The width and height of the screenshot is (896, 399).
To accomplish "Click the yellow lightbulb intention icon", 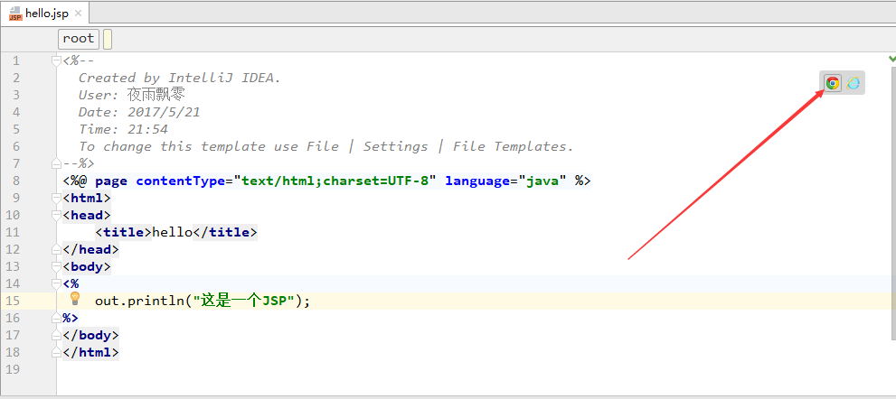I will (x=75, y=299).
